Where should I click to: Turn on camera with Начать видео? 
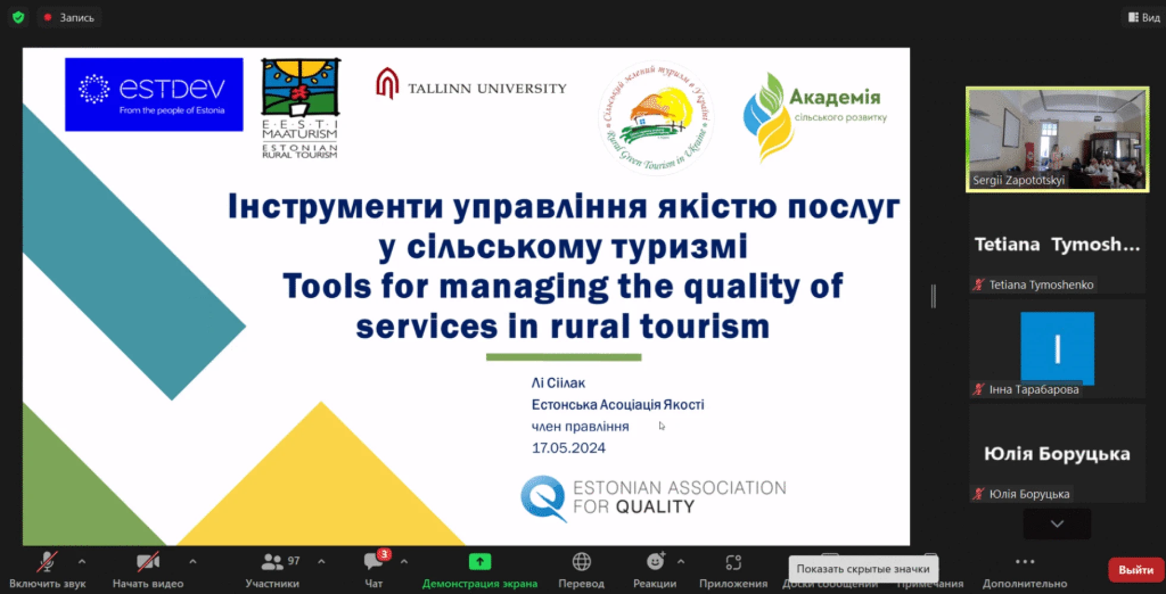click(x=148, y=570)
